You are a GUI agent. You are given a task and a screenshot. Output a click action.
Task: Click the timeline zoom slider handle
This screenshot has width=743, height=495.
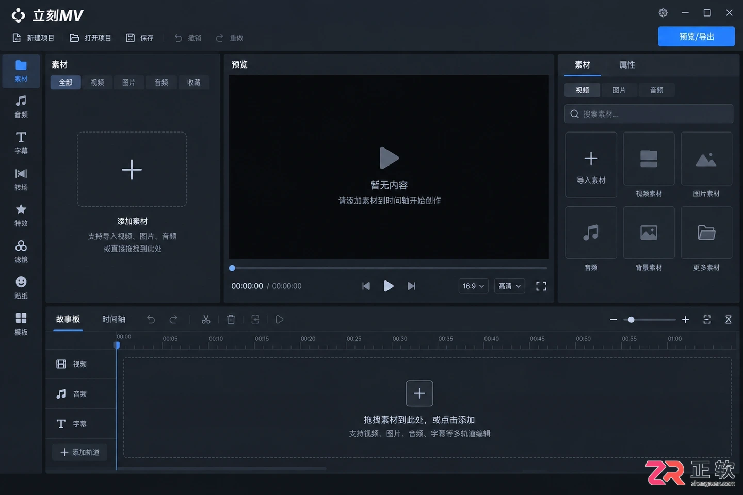(x=631, y=320)
